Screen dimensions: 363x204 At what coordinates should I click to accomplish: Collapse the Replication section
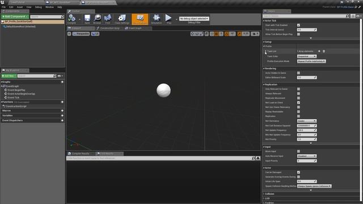264,84
